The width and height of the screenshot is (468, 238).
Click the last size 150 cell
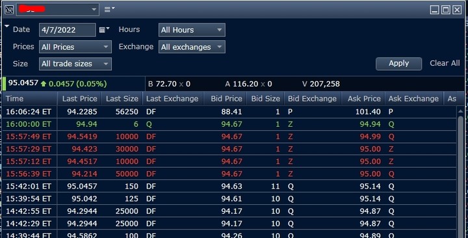[122, 187]
